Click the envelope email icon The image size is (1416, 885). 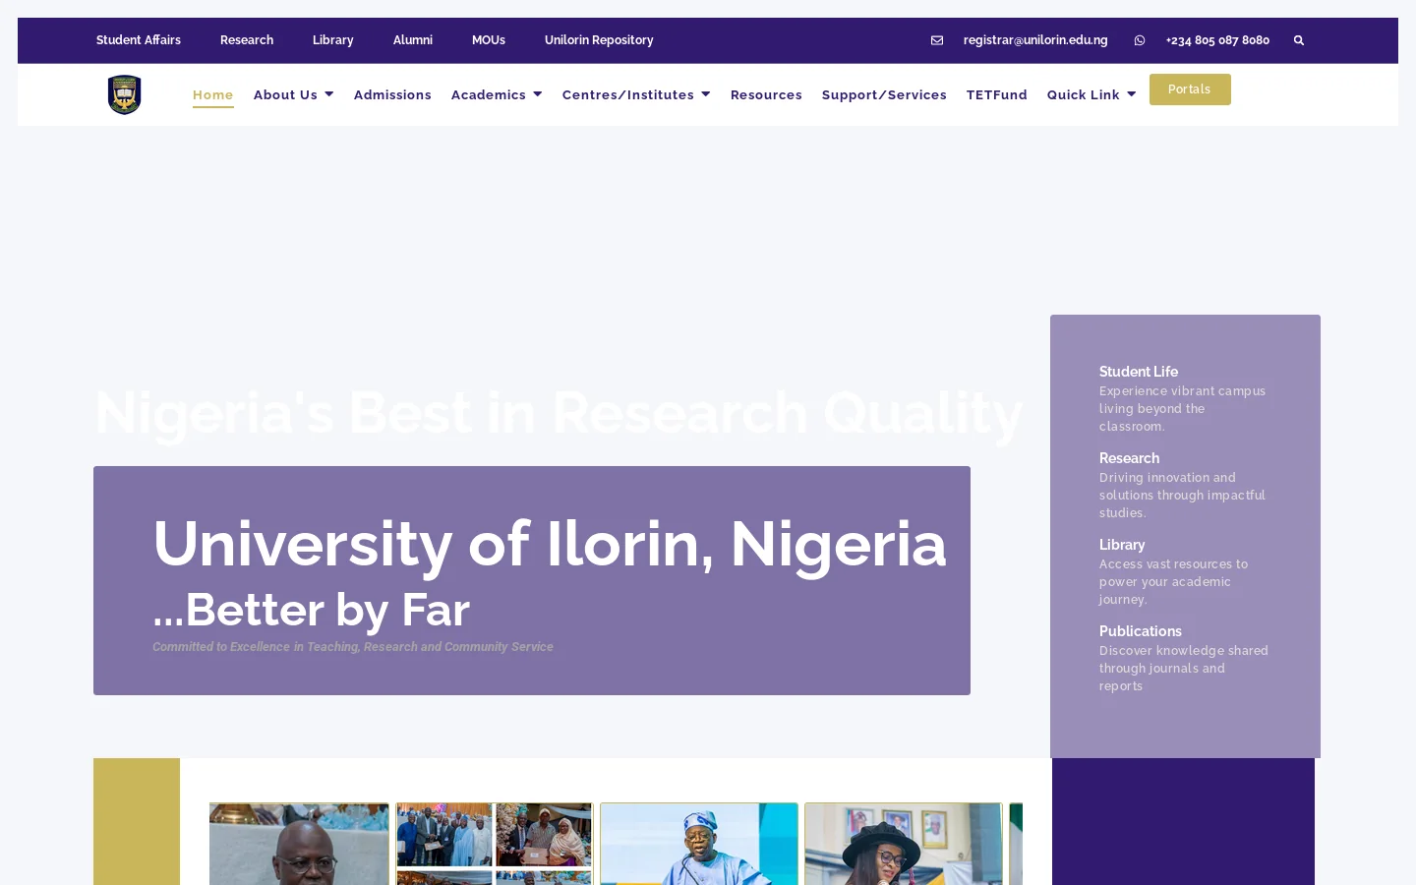tap(937, 40)
